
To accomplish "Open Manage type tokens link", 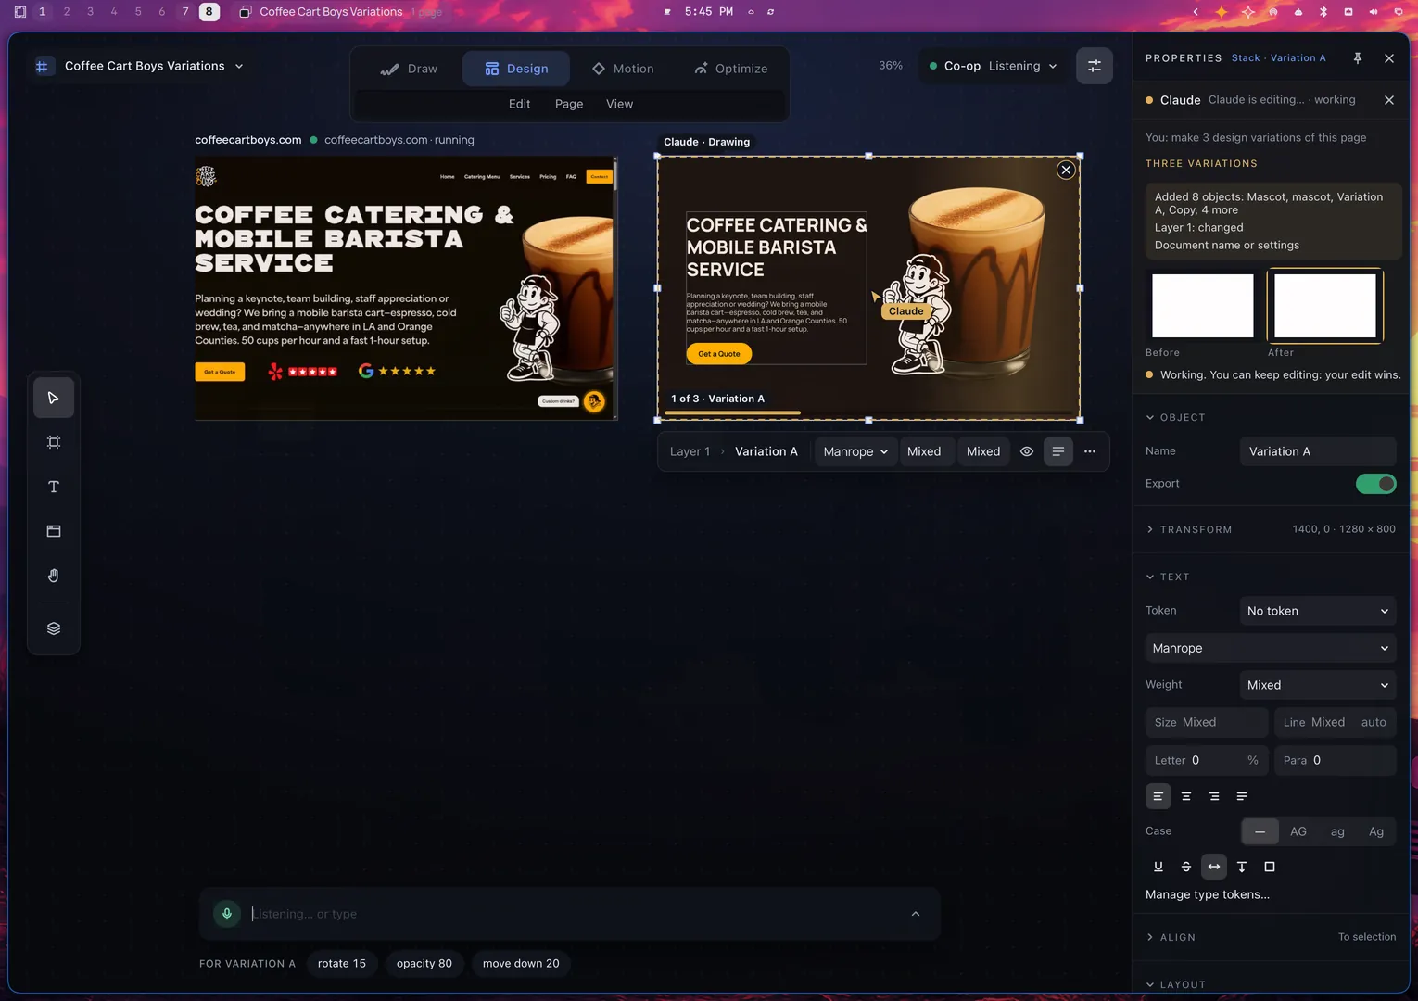I will (1208, 894).
